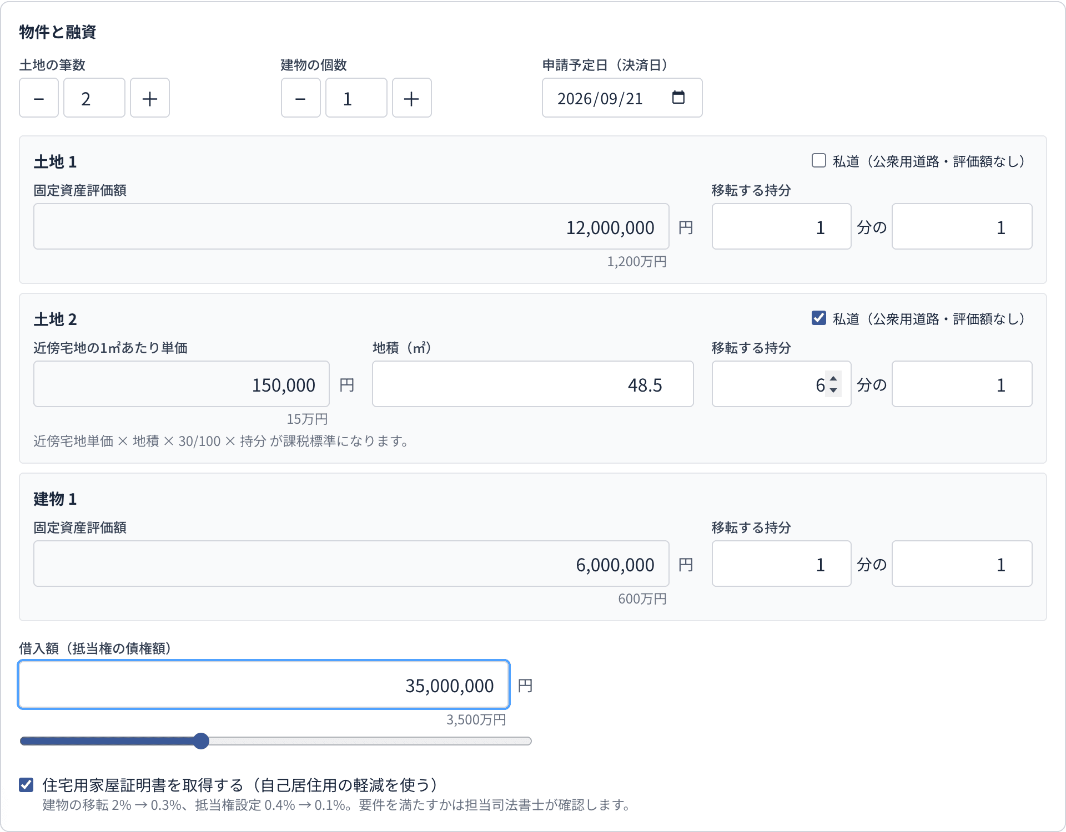The height and width of the screenshot is (832, 1066).
Task: Click the 私道（公衆用道路・評価額なし） label in 土地 1
Action: click(928, 161)
